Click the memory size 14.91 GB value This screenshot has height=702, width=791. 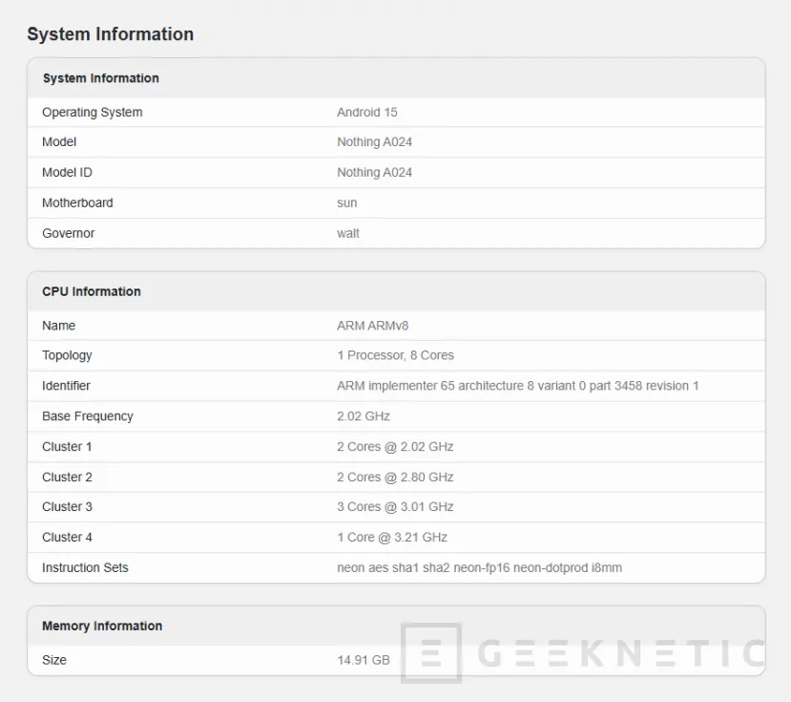(358, 660)
